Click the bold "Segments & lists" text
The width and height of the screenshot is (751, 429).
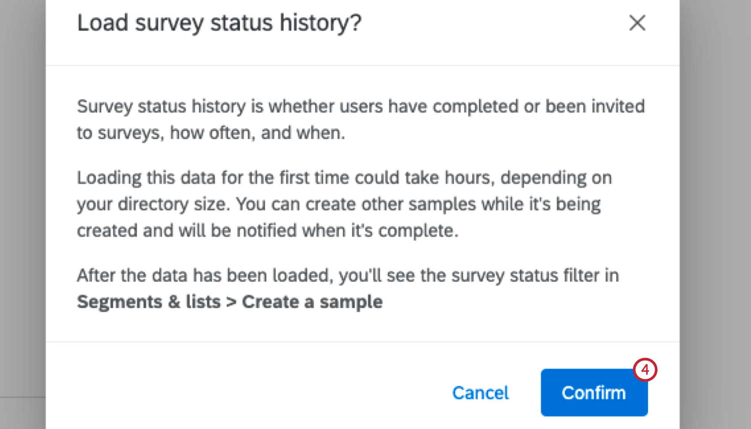[x=148, y=302]
